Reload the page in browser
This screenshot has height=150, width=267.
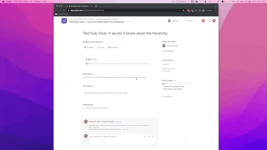tap(64, 10)
